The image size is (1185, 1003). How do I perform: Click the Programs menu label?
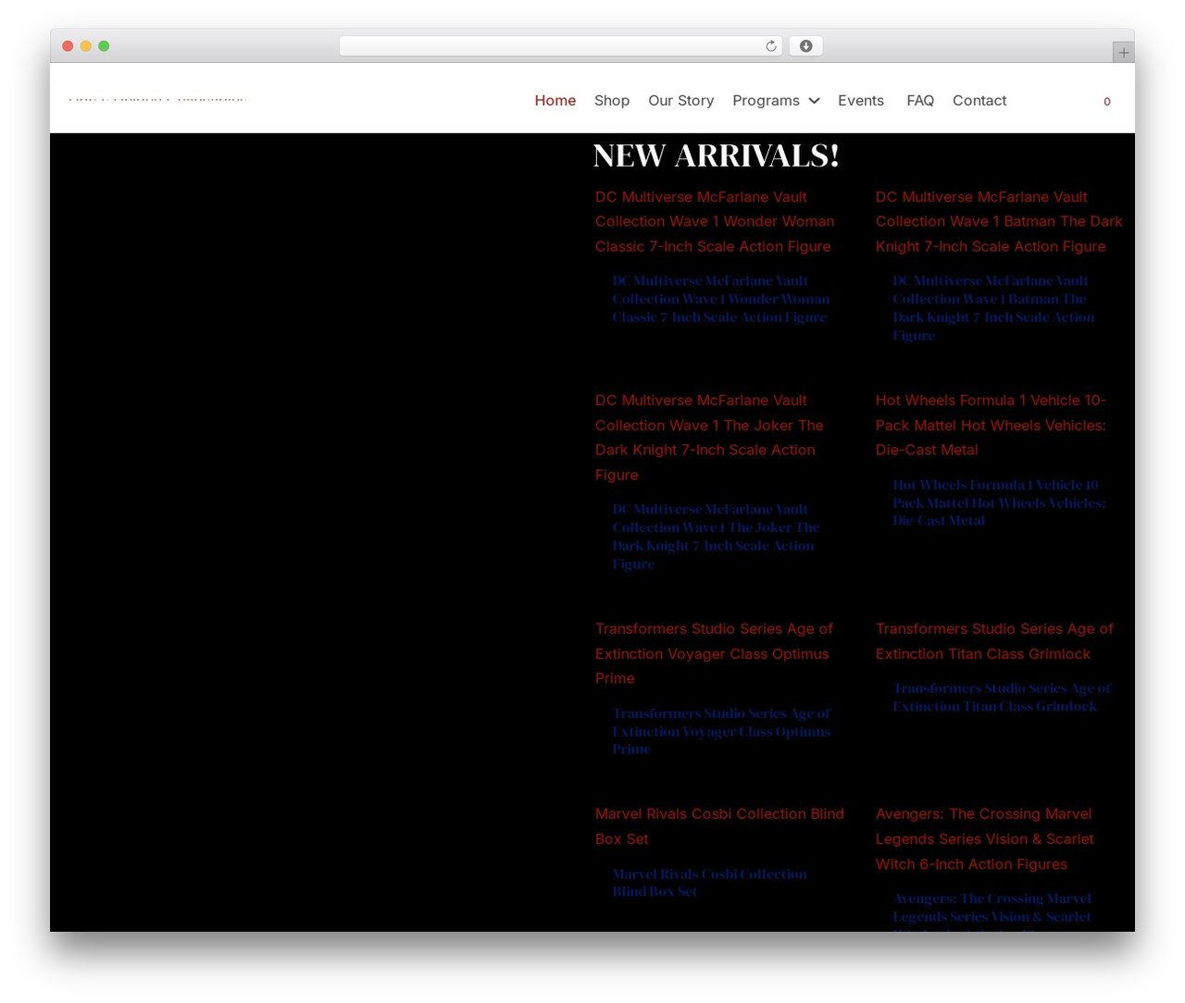(x=766, y=101)
